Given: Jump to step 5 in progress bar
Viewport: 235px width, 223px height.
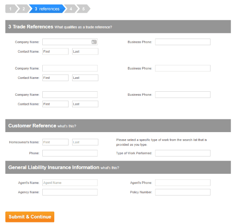Looking at the screenshot, I should click(x=84, y=9).
